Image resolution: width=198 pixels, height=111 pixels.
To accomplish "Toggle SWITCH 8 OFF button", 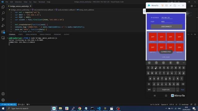I will pos(179,47).
